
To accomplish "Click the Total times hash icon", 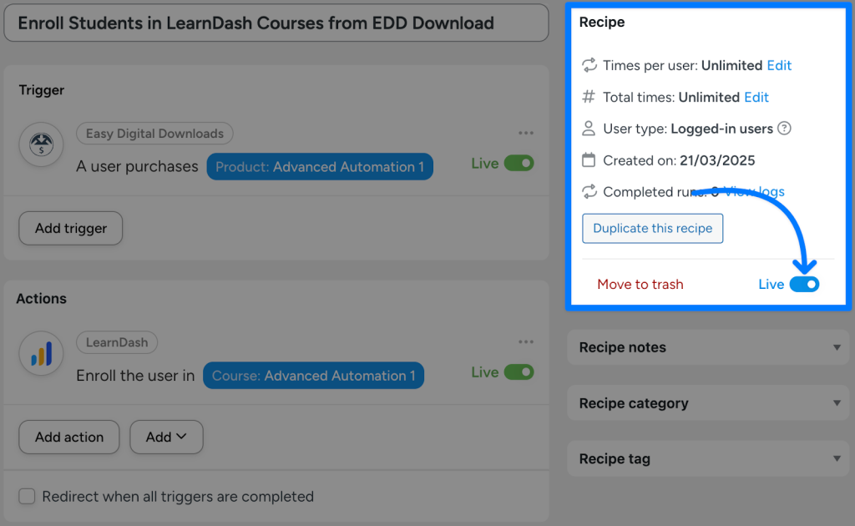I will click(x=589, y=97).
